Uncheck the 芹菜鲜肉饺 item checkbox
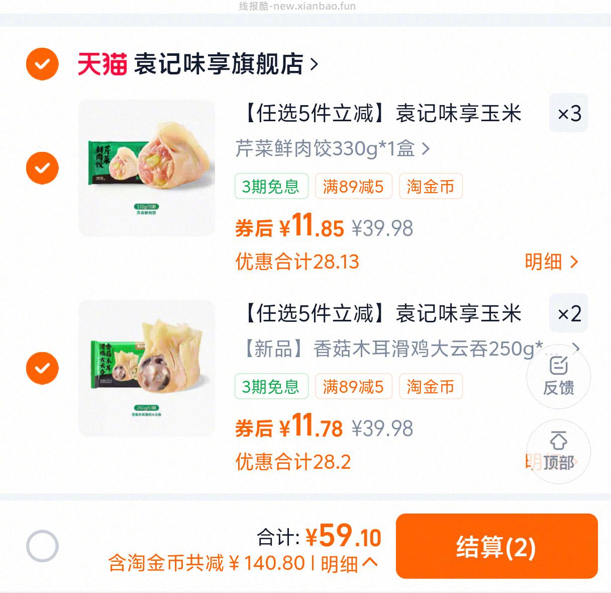 pos(42,166)
